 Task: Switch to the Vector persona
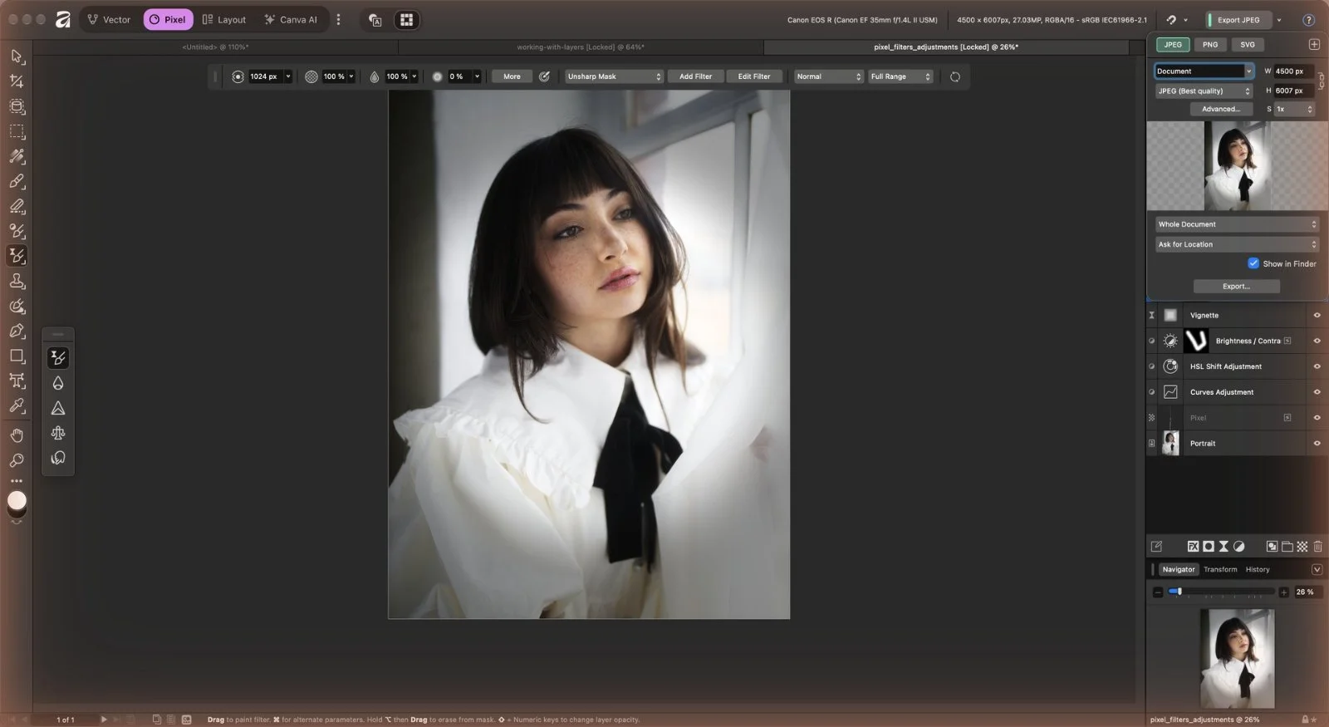tap(109, 20)
